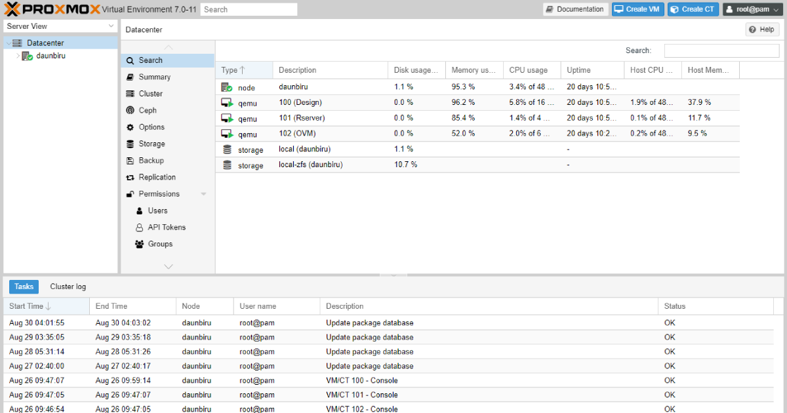Collapse the Permissions submenu
Screen dimensions: 787x413
203,194
